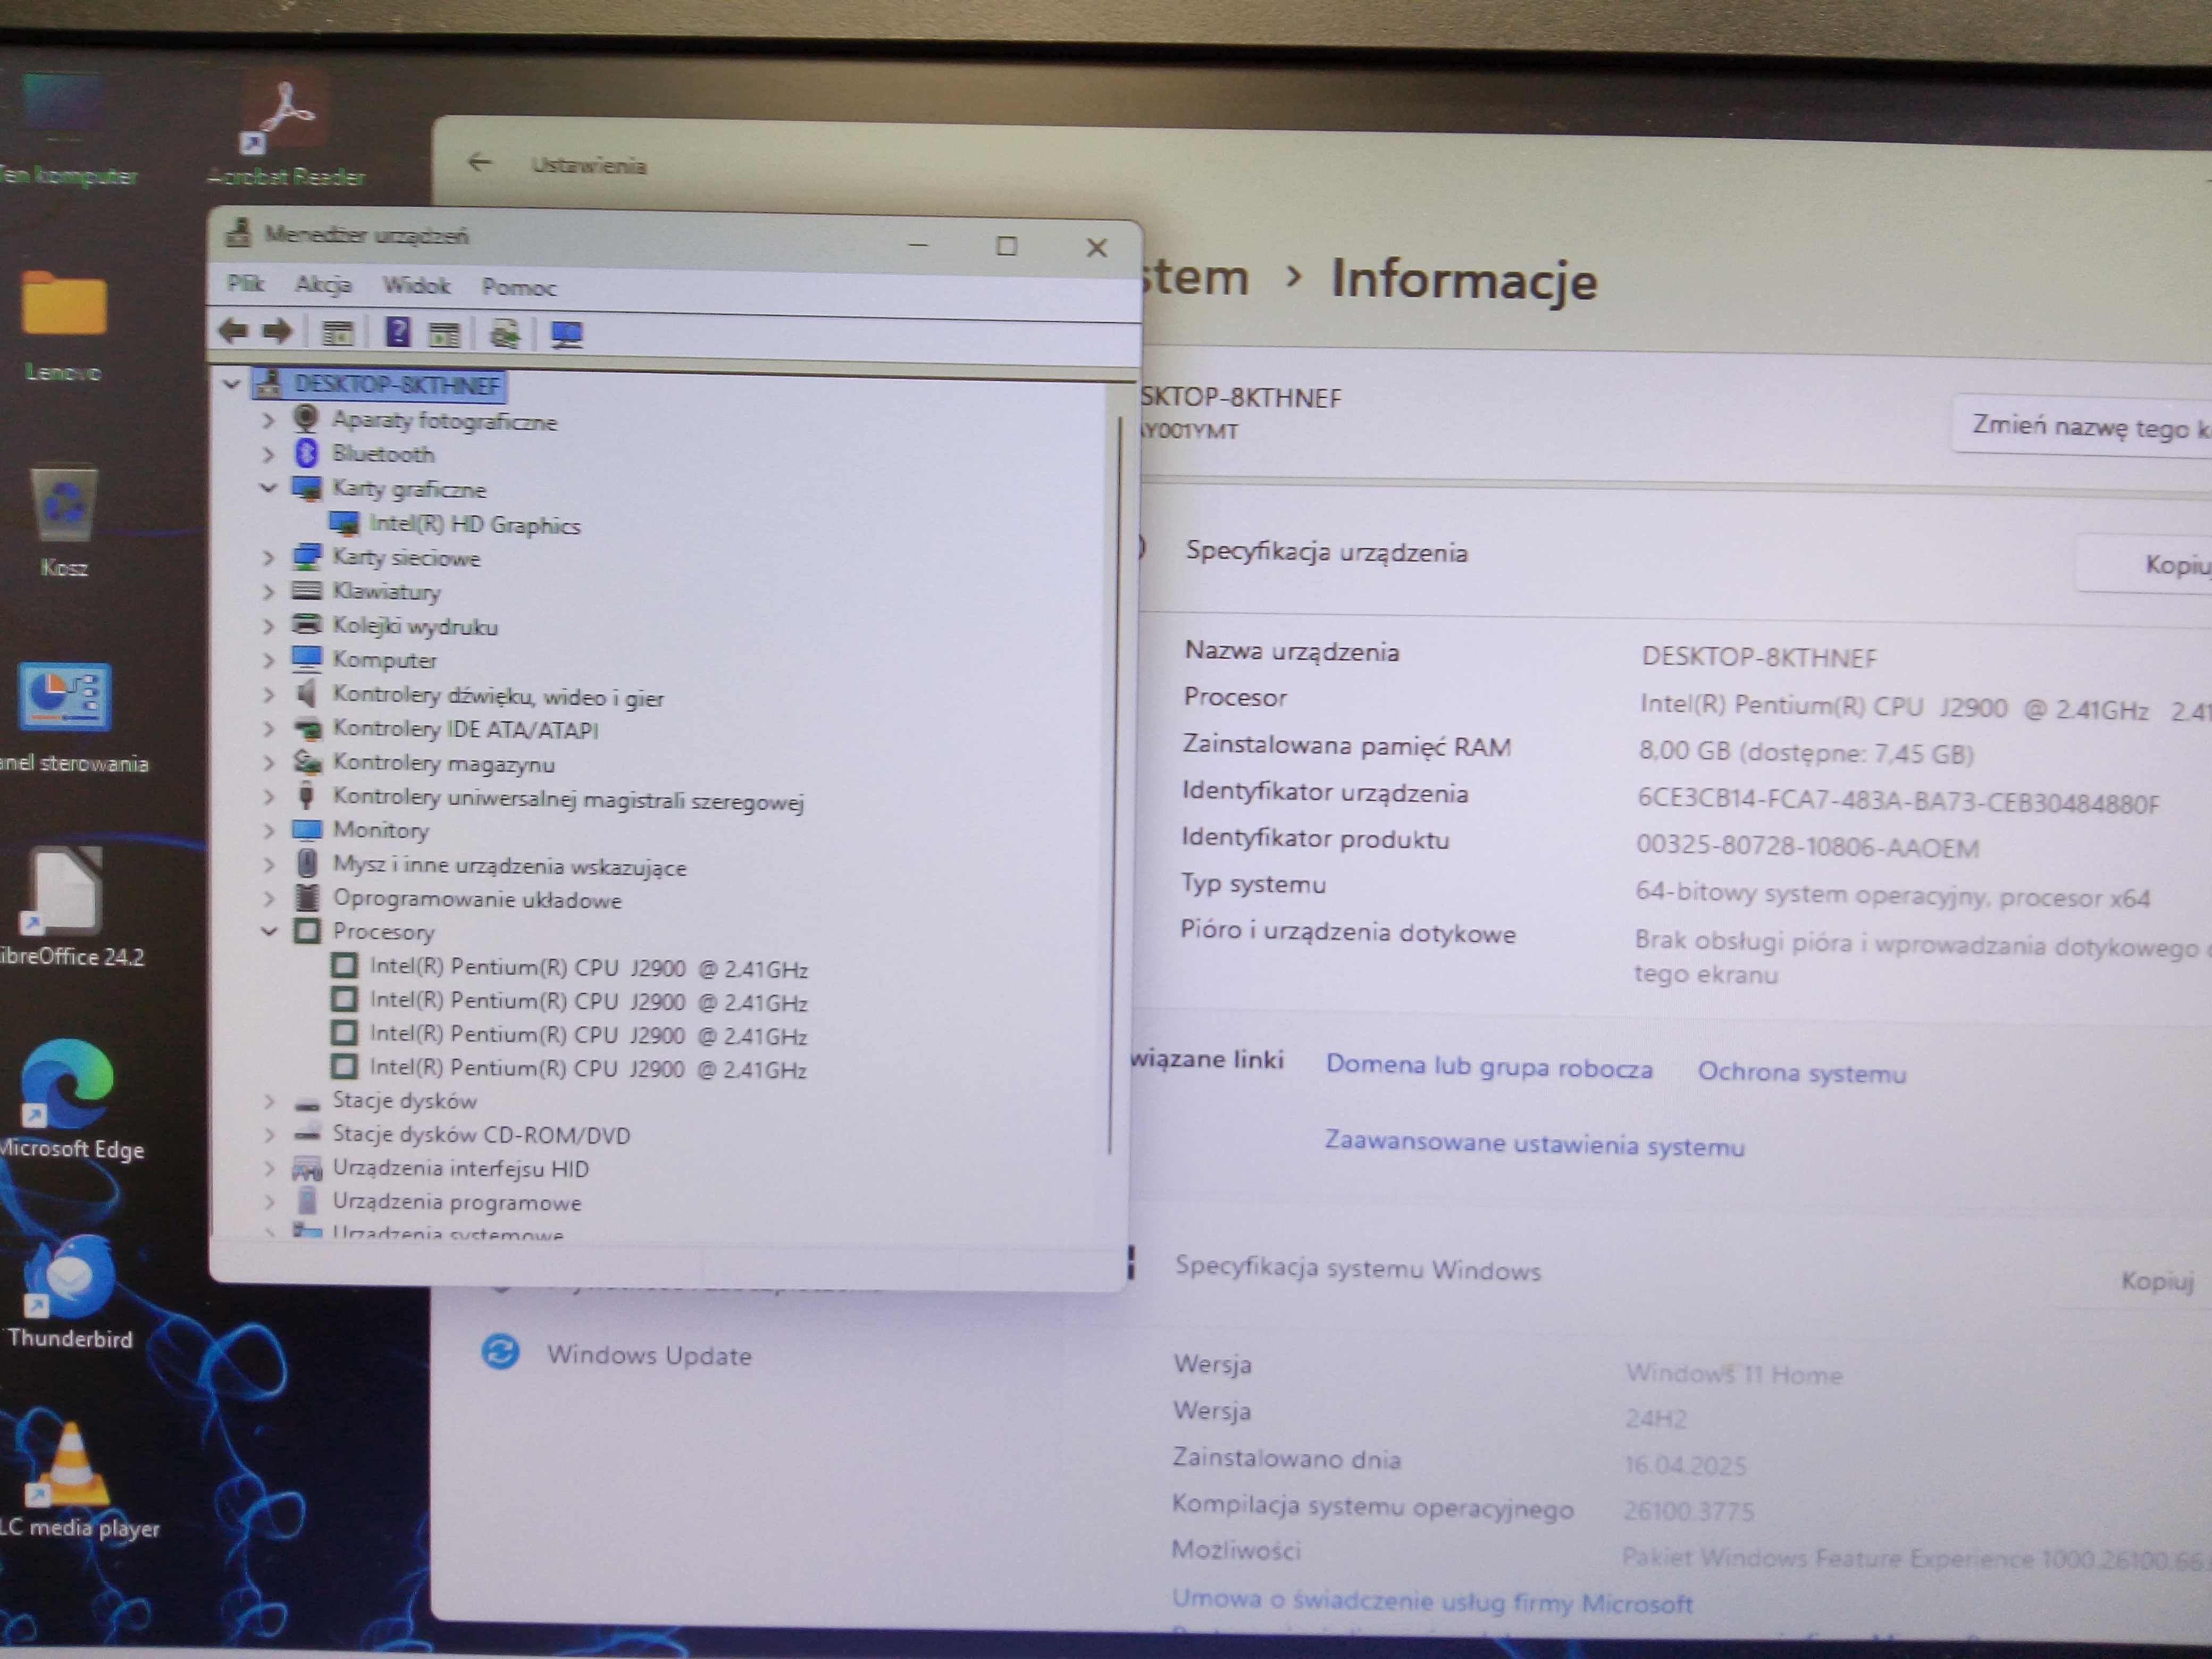Open Umowa o świadczenie usług firmy Microsoft link
The width and height of the screenshot is (2212, 1659).
click(1432, 1601)
